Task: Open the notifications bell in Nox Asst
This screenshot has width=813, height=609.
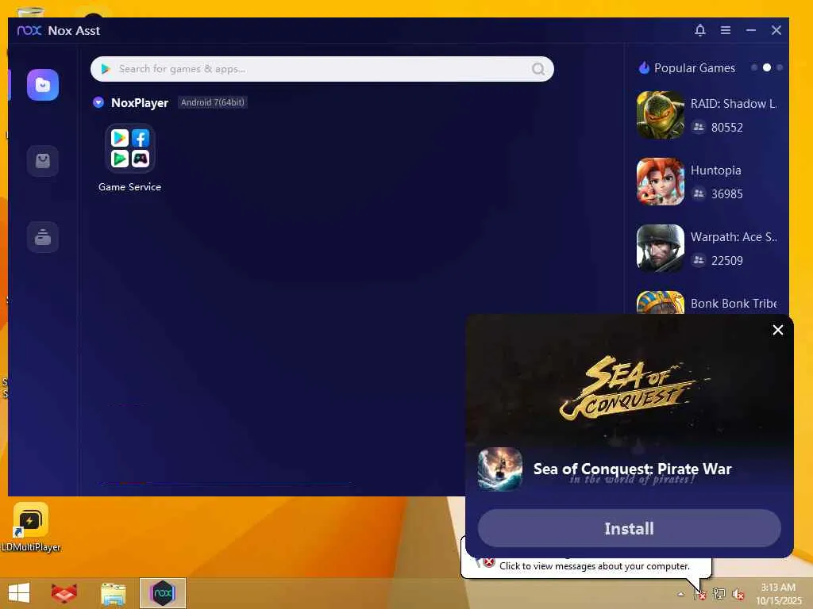Action: (x=700, y=30)
